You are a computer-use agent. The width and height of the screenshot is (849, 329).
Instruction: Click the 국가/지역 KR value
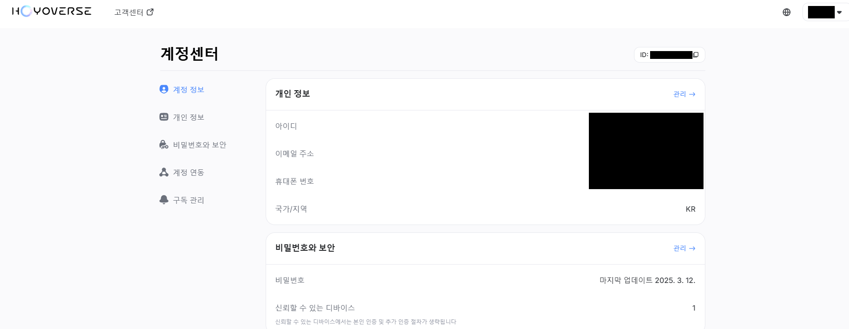pyautogui.click(x=691, y=209)
